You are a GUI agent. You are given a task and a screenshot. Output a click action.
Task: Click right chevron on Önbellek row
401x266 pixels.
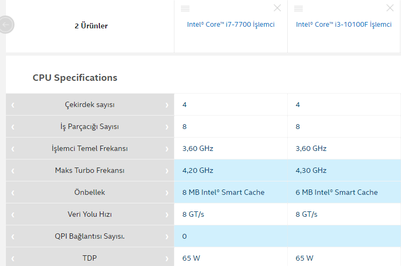[167, 193]
